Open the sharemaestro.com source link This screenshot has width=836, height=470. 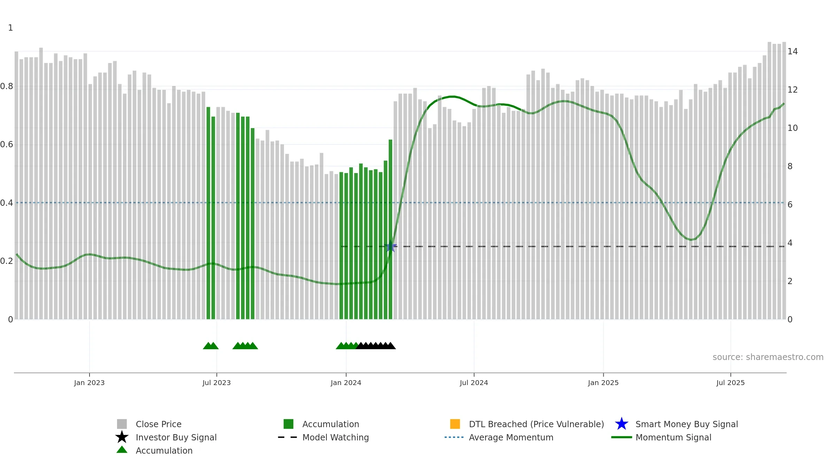768,357
